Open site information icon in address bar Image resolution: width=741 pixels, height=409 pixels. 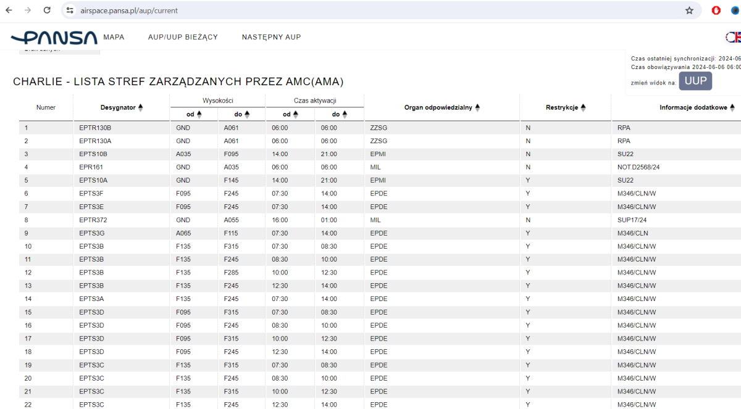pos(70,10)
